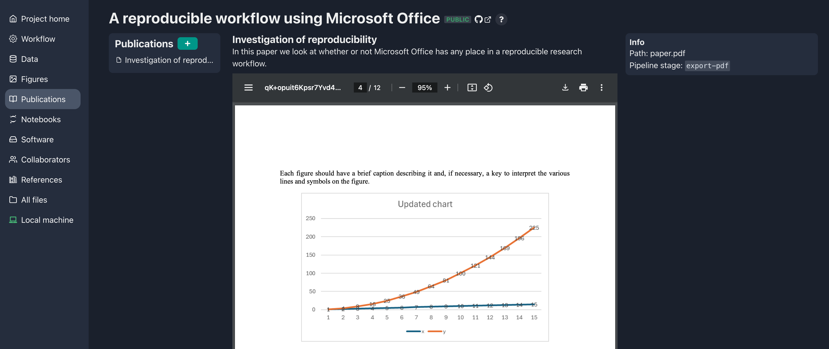
Task: Click the download PDF icon
Action: tap(565, 87)
